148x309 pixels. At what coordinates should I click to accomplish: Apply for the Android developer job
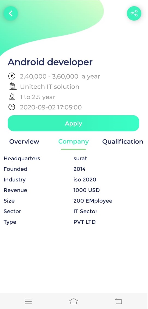(73, 123)
